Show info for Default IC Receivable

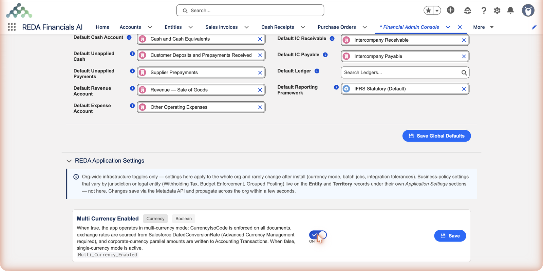(x=332, y=38)
